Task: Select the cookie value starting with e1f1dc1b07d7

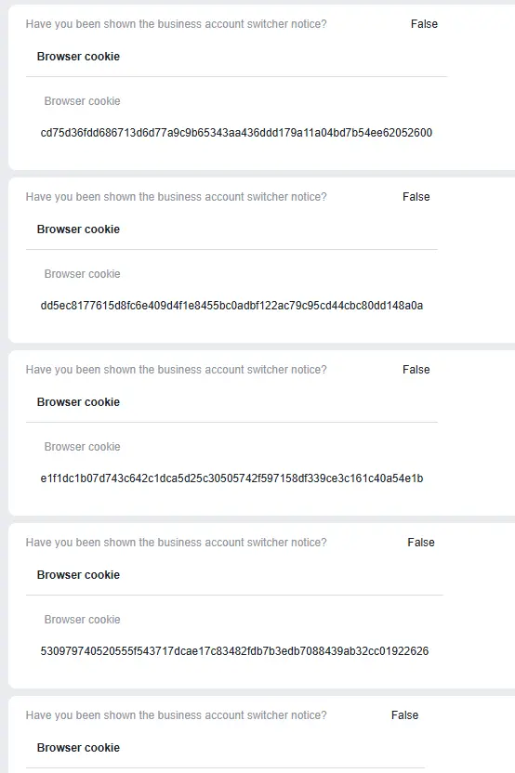Action: pyautogui.click(x=231, y=478)
